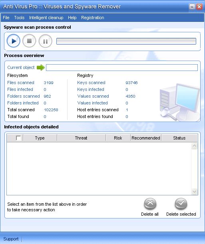Screen dimensions: 205x244
Task: Click the green arrow beside Current object
Action: tap(41, 67)
